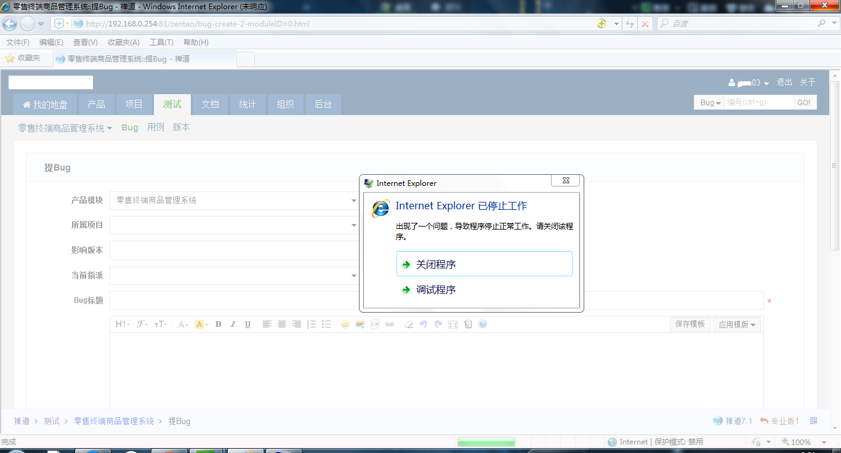This screenshot has height=453, width=841.
Task: Open the 帮助(H) menu
Action: pyautogui.click(x=196, y=42)
